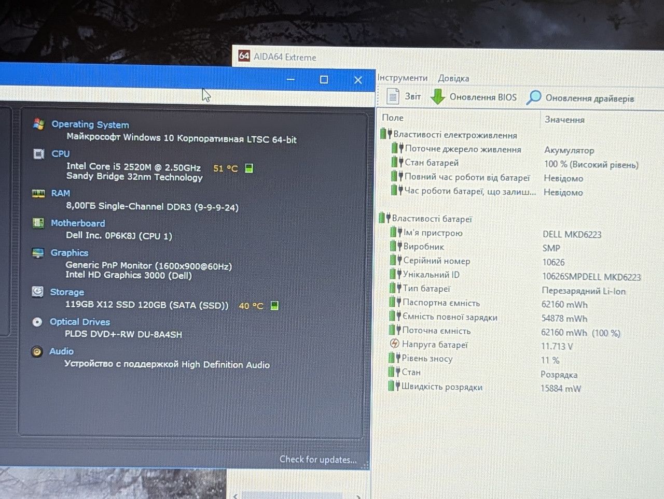Screen dimensions: 664x499
Task: Click the 51 °C CPU temperature
Action: (225, 168)
